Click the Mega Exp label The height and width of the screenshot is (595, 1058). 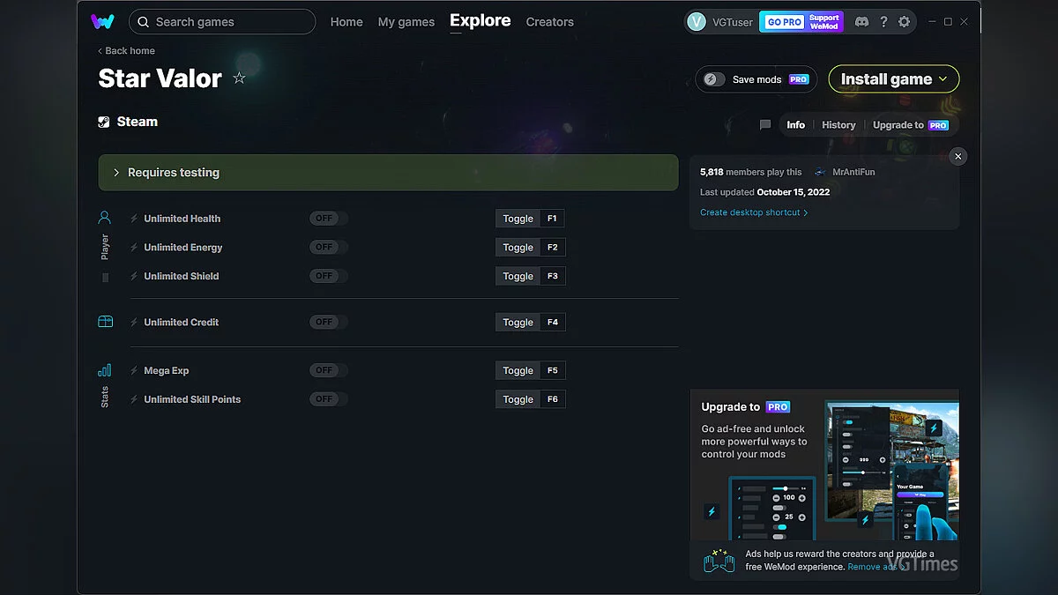pos(167,371)
